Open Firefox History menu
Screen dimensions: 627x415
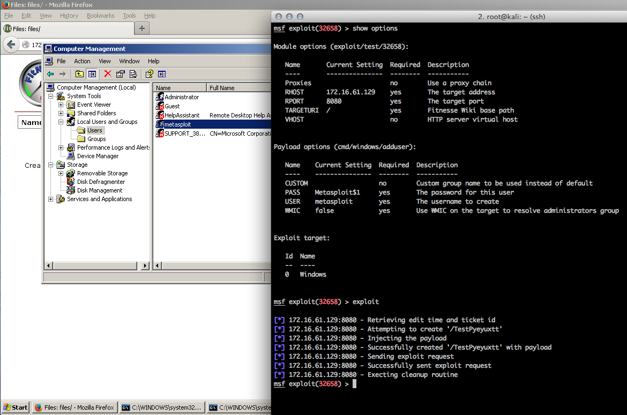point(69,16)
